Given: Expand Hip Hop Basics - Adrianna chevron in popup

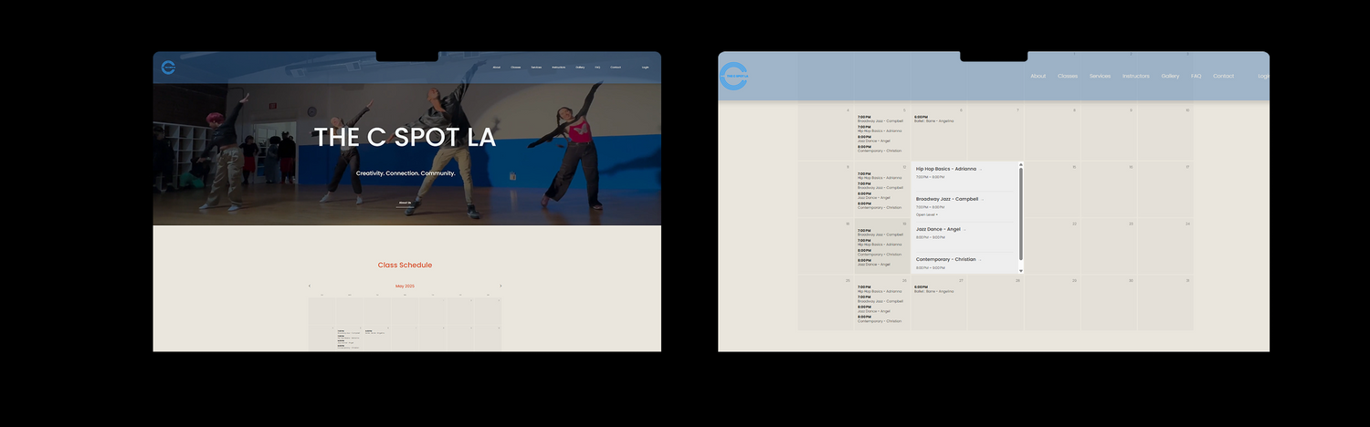Looking at the screenshot, I should pyautogui.click(x=981, y=170).
